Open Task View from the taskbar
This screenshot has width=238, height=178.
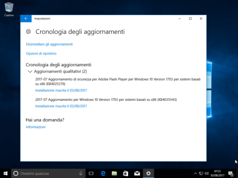pos(91,173)
